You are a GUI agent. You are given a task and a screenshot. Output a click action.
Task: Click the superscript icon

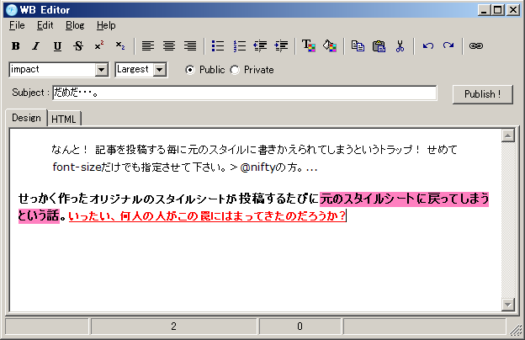tap(99, 46)
